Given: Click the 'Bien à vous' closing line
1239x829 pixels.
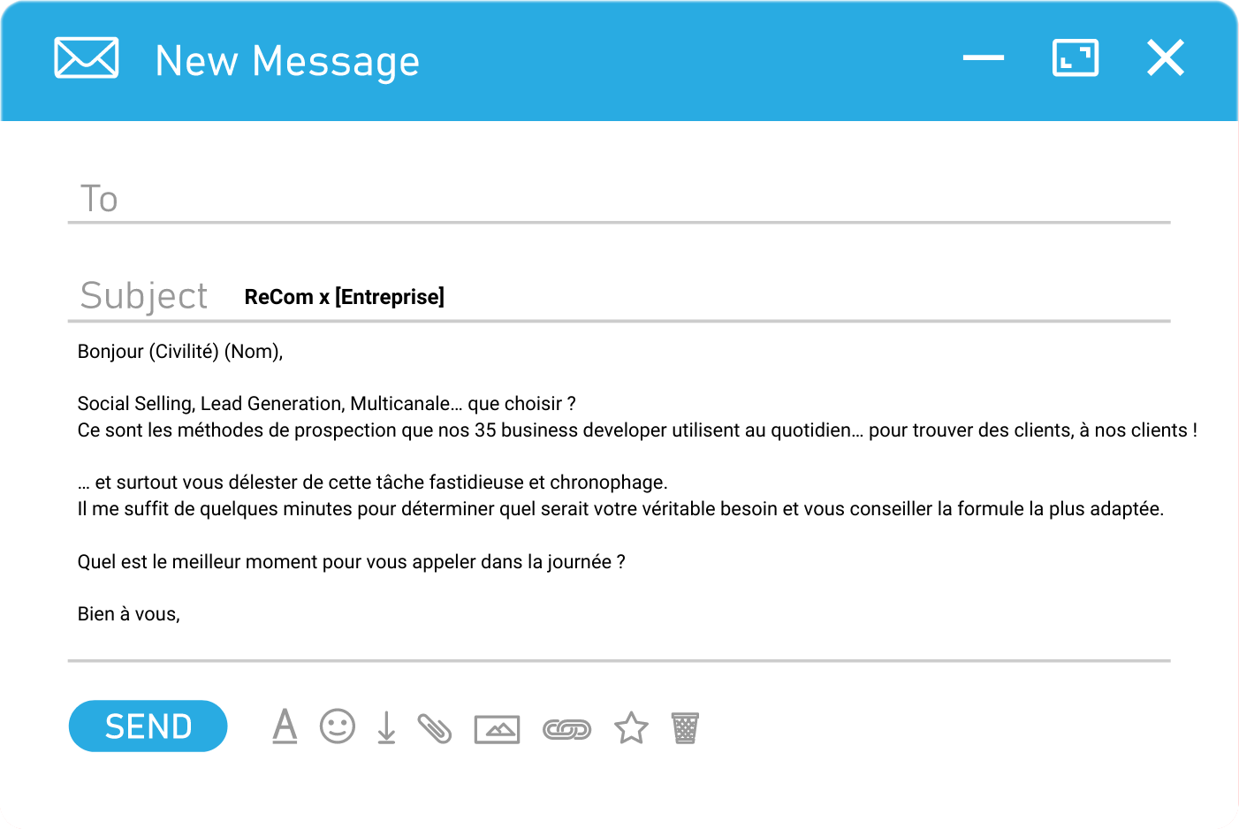Looking at the screenshot, I should [127, 613].
